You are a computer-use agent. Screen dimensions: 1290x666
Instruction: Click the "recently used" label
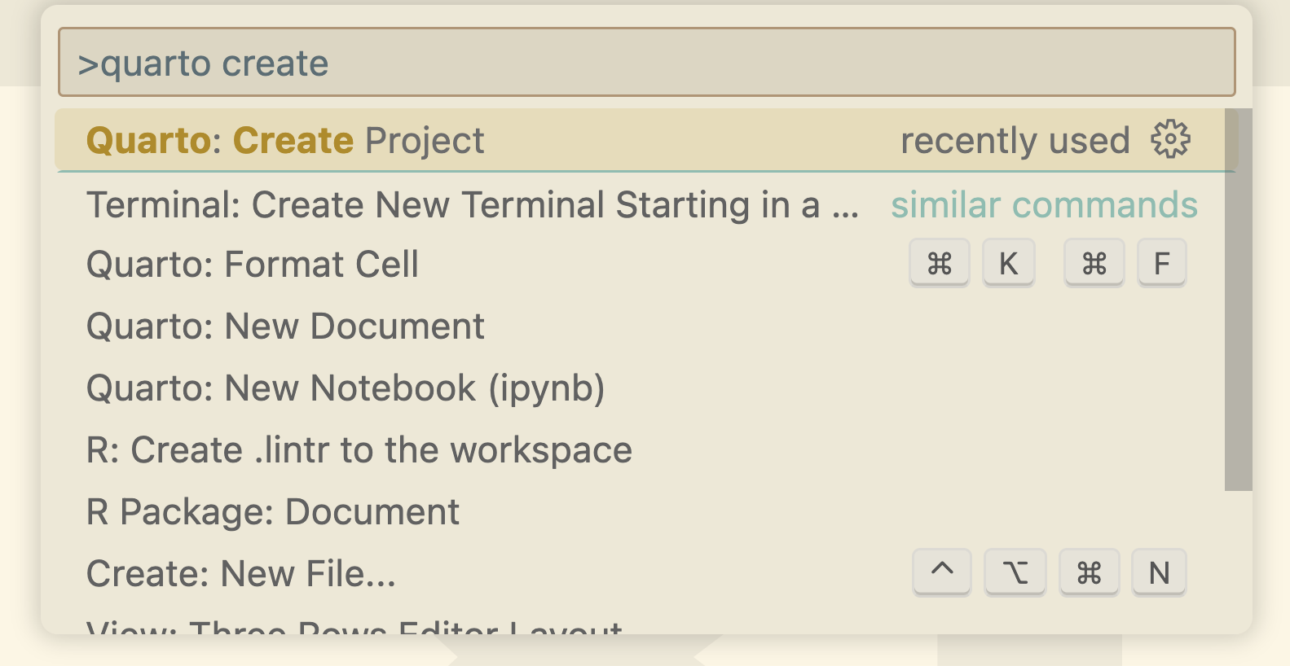[x=1015, y=140]
